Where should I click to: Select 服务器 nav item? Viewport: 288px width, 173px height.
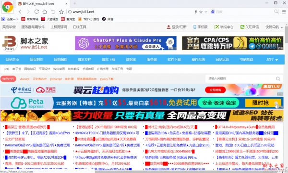[x=152, y=60]
